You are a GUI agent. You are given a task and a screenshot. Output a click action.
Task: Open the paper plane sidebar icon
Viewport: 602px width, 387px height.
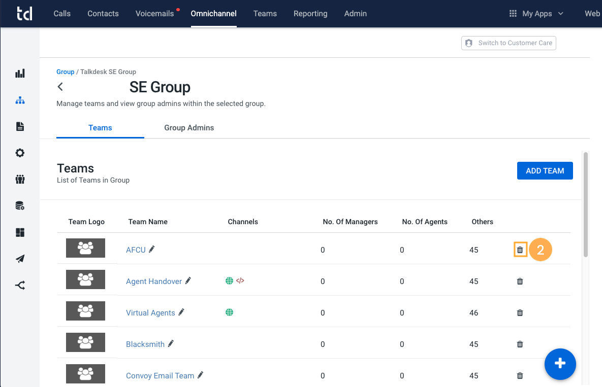tap(20, 259)
